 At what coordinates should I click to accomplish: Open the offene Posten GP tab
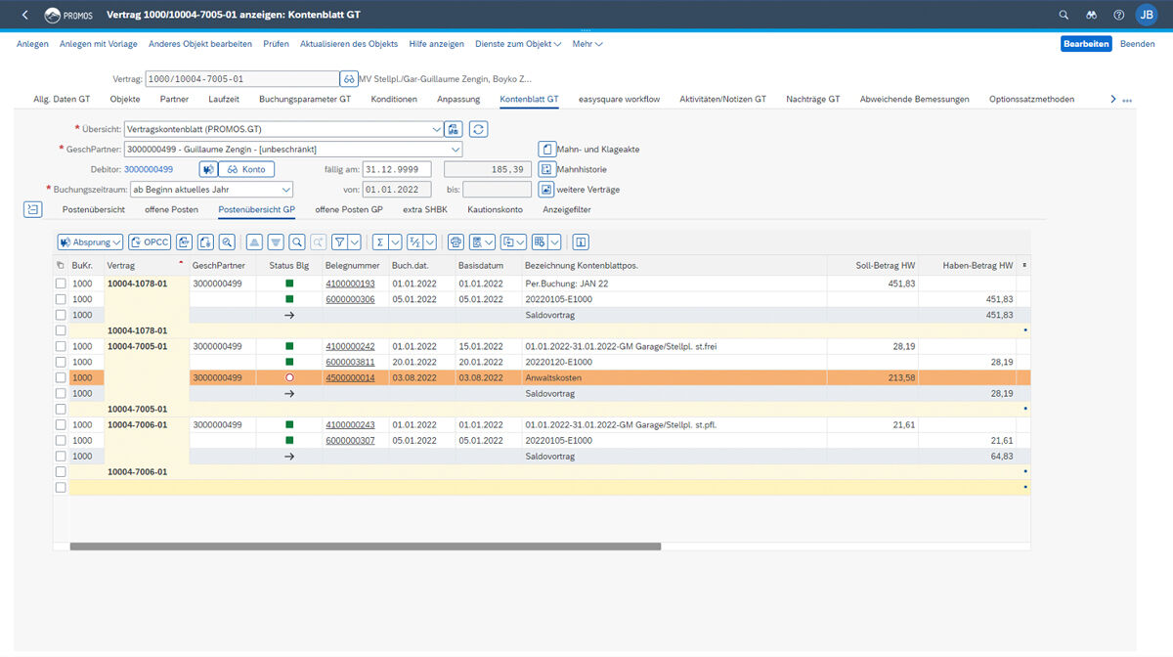point(348,209)
